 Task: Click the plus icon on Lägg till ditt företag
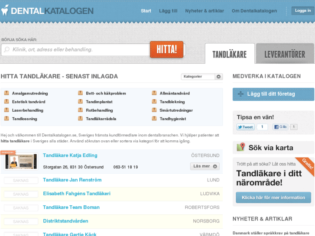point(240,94)
